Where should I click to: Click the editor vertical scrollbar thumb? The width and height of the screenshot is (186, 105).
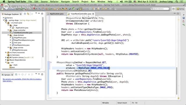coord(177,80)
